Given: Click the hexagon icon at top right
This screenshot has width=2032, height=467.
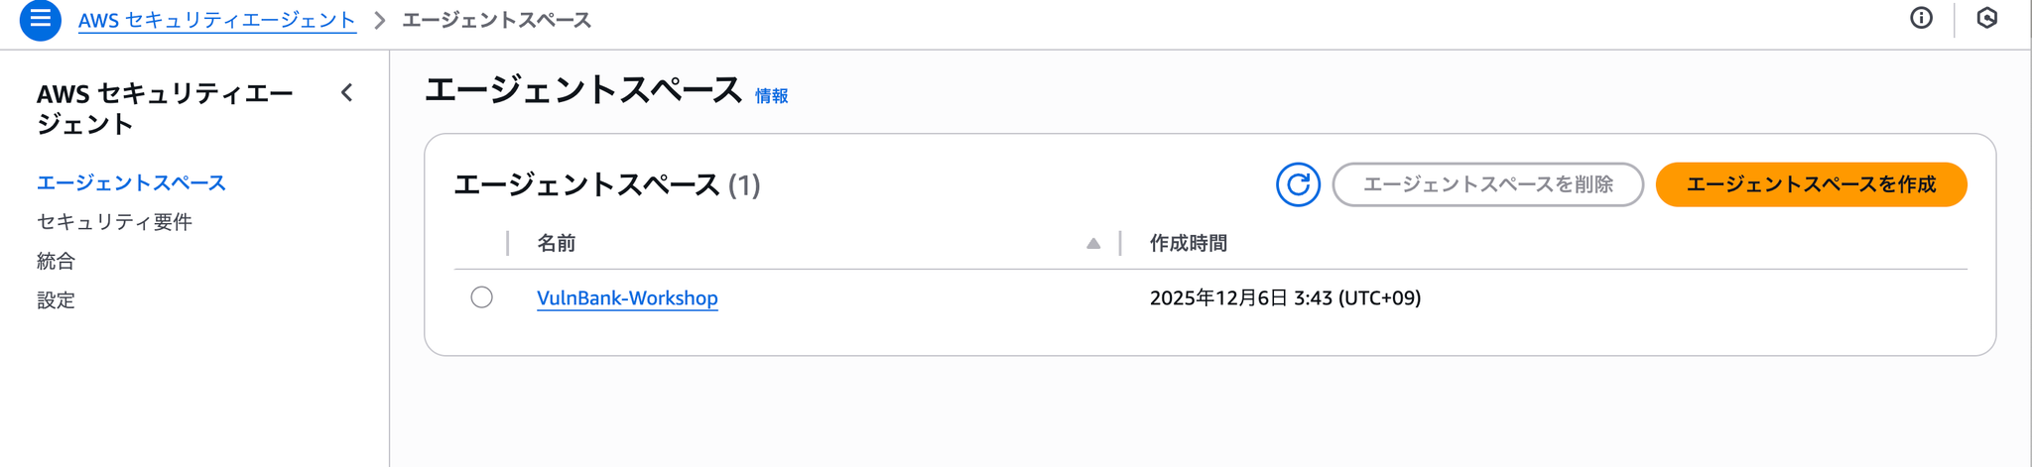Looking at the screenshot, I should pos(1986,18).
